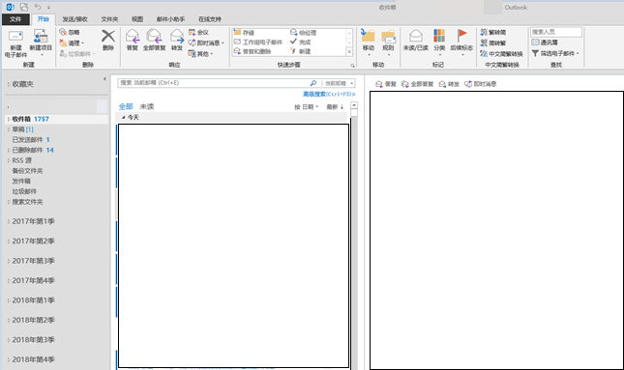624x370 pixels.
Task: Click the 搜索当前邮箱 search field
Action: pyautogui.click(x=214, y=83)
